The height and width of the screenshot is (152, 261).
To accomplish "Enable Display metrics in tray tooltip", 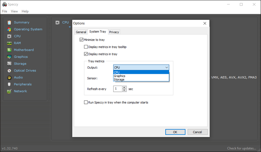I will [x=86, y=47].
